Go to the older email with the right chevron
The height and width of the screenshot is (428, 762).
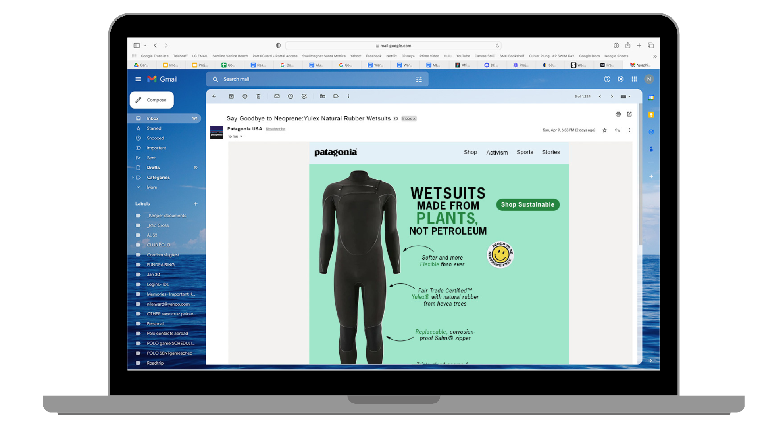pyautogui.click(x=612, y=96)
